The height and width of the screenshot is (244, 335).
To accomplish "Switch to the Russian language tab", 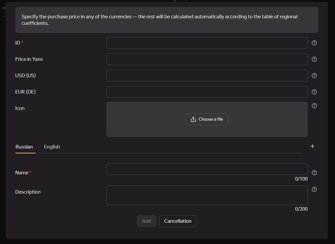I will [24, 147].
